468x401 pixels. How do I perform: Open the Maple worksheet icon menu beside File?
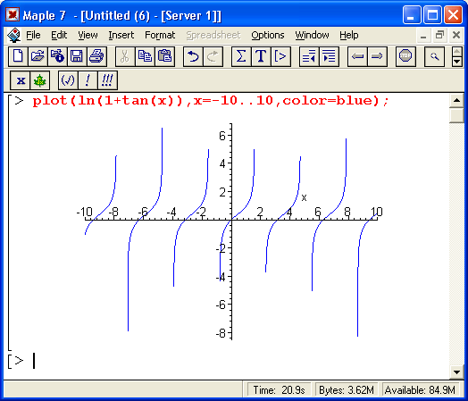point(13,35)
